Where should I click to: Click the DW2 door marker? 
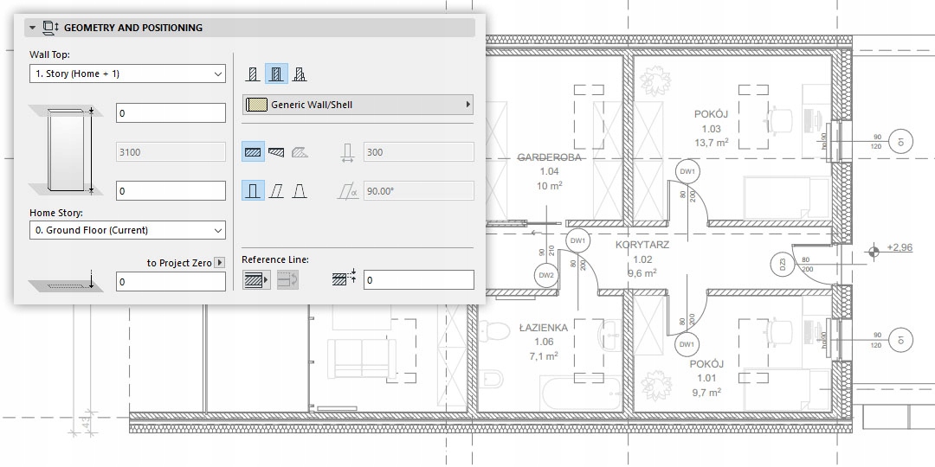[545, 275]
